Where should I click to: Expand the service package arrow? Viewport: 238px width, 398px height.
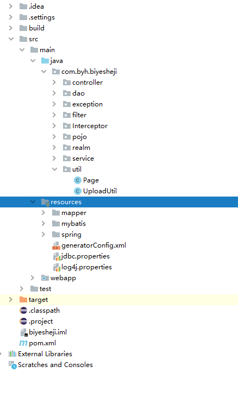[x=54, y=159]
